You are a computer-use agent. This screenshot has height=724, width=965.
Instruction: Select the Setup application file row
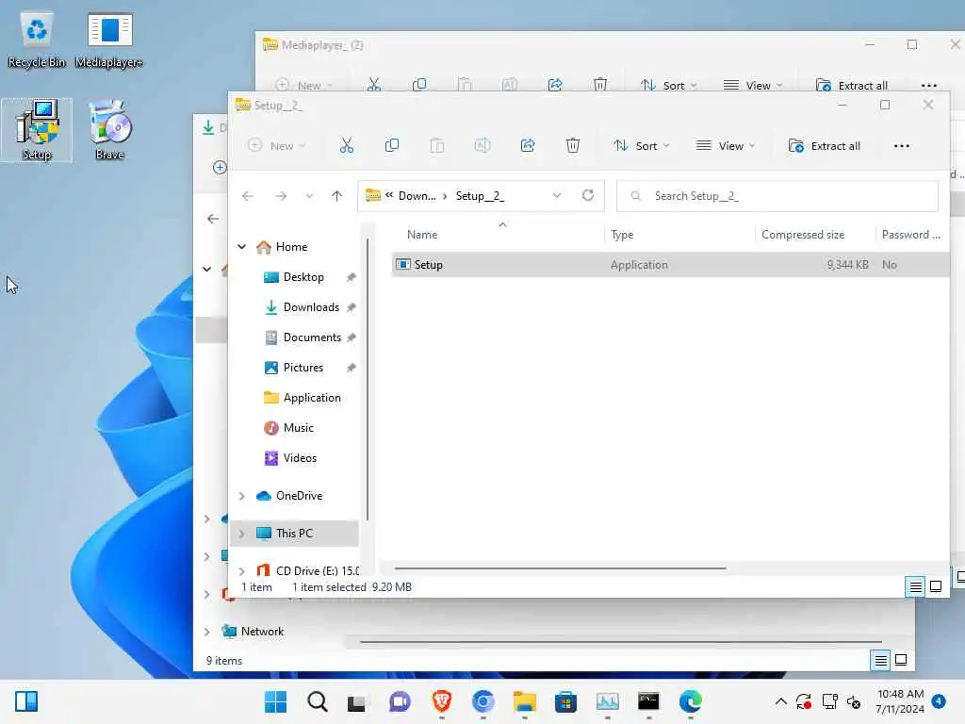pyautogui.click(x=670, y=265)
